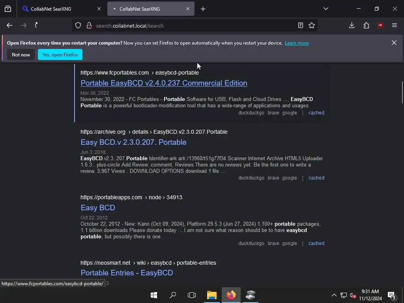Click the https://portableapps.com URL text
The height and width of the screenshot is (303, 404).
(x=111, y=197)
